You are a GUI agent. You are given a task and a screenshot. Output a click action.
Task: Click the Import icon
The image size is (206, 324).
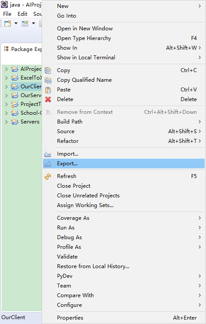point(48,154)
